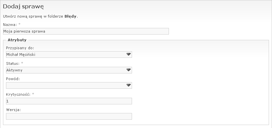Screen dimensions: 272x128
Task: Click the Krytyczność field label
Action: 18,94
